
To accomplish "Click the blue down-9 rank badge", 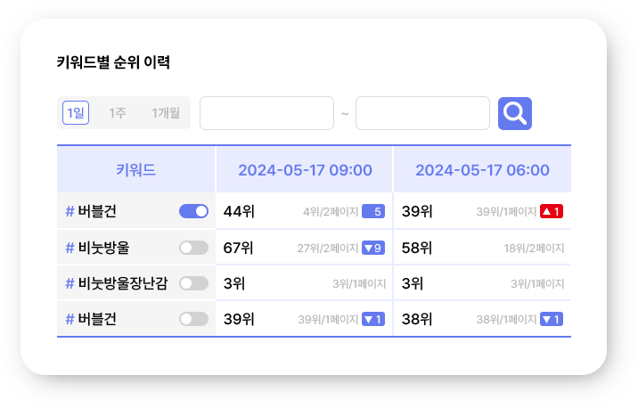I will click(373, 248).
